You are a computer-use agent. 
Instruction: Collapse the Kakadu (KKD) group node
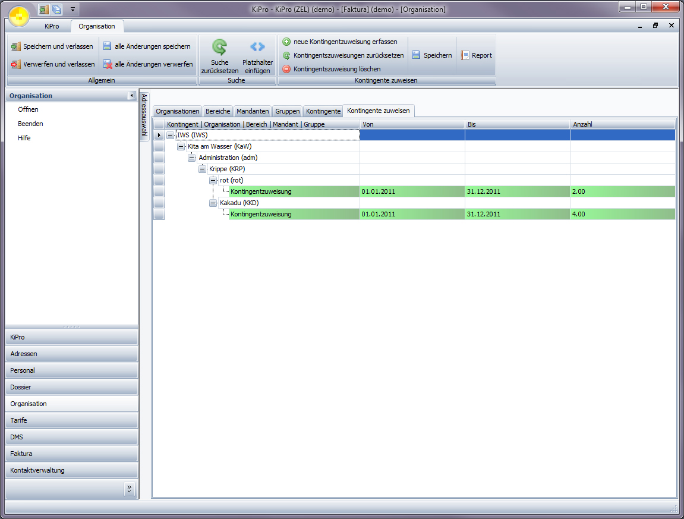(213, 203)
